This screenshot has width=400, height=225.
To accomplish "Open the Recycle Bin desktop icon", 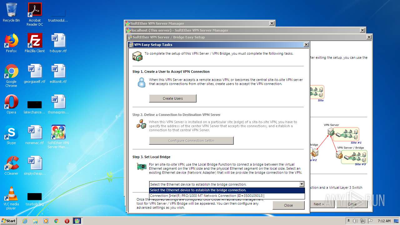I will pos(11,13).
